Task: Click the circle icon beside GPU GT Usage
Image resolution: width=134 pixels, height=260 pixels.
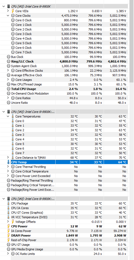Action: point(8,245)
